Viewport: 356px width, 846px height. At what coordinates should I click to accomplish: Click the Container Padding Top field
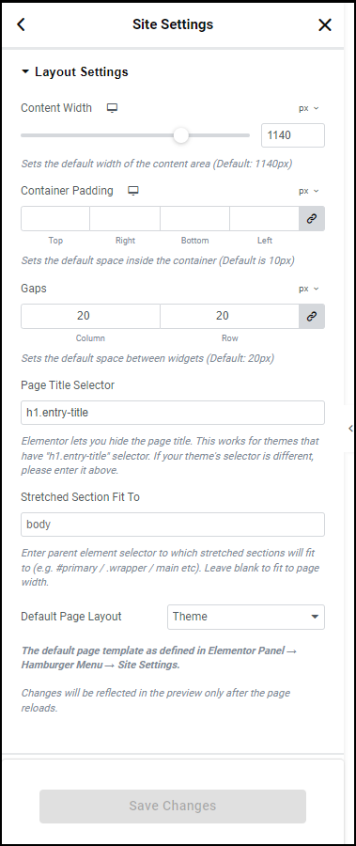(55, 218)
